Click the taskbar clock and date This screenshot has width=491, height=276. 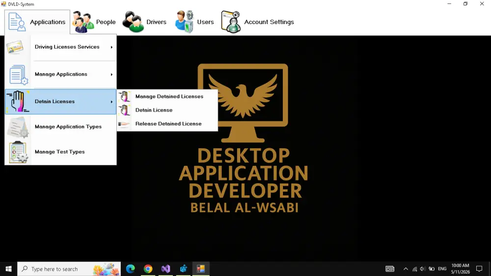pyautogui.click(x=461, y=269)
